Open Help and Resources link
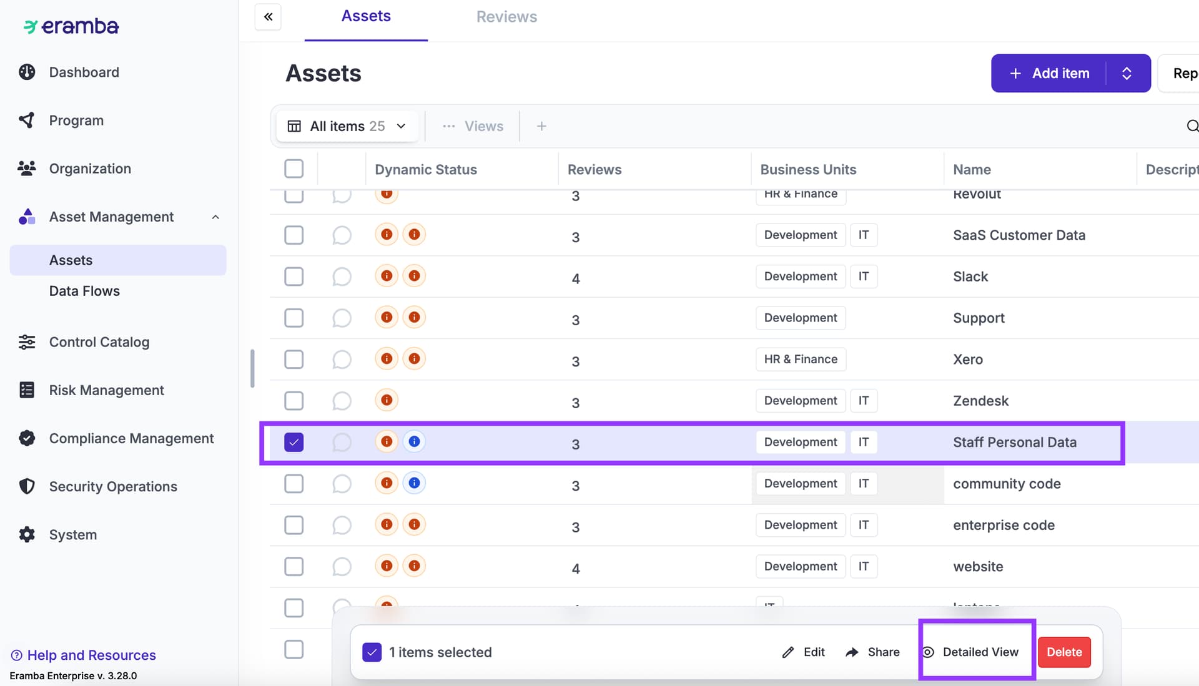Image resolution: width=1199 pixels, height=686 pixels. [x=91, y=655]
